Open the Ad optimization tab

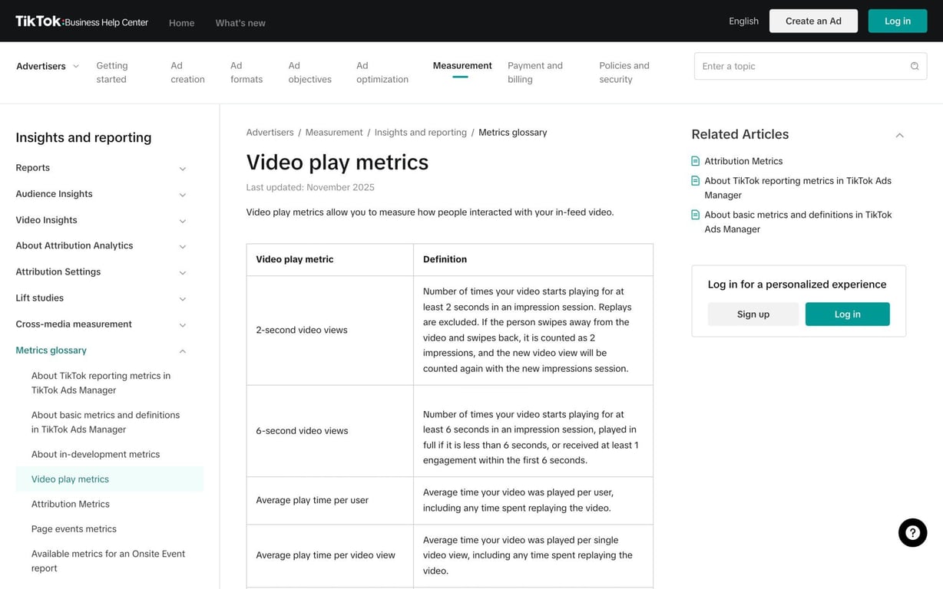tap(382, 72)
